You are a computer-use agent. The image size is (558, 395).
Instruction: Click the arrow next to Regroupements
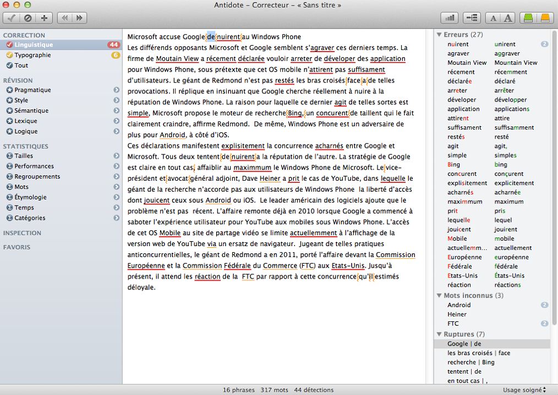pyautogui.click(x=116, y=176)
